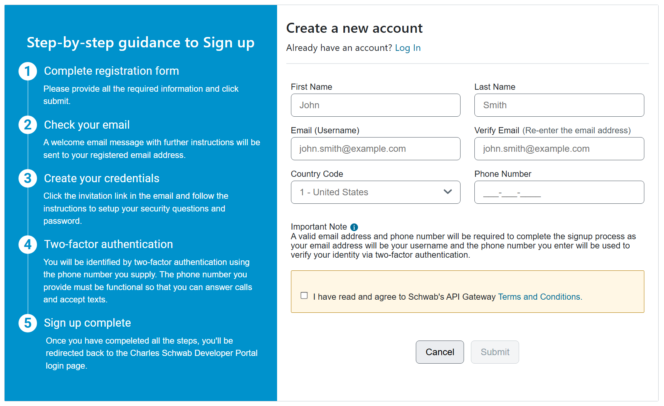Click the Email (Username) field
The image size is (664, 406).
(375, 149)
